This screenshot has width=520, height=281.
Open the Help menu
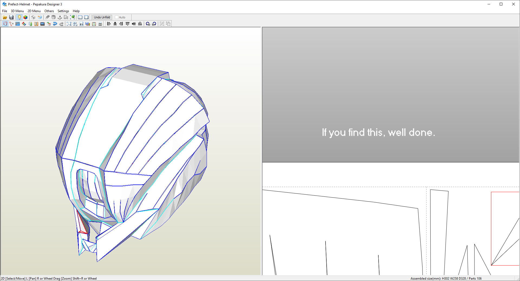[76, 11]
